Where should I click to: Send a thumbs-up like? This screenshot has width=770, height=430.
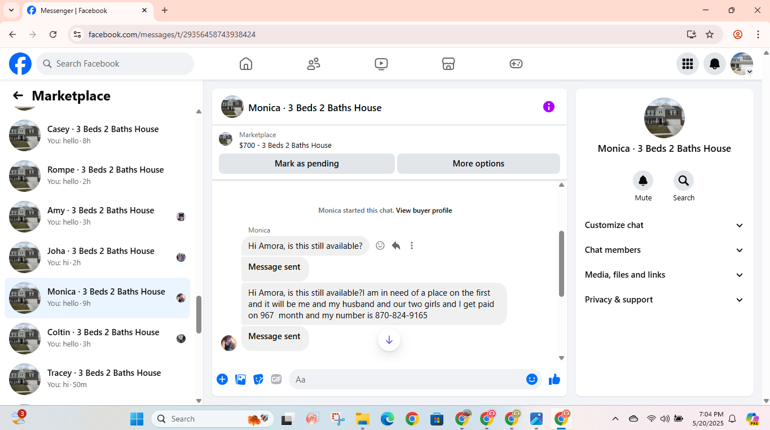[555, 379]
